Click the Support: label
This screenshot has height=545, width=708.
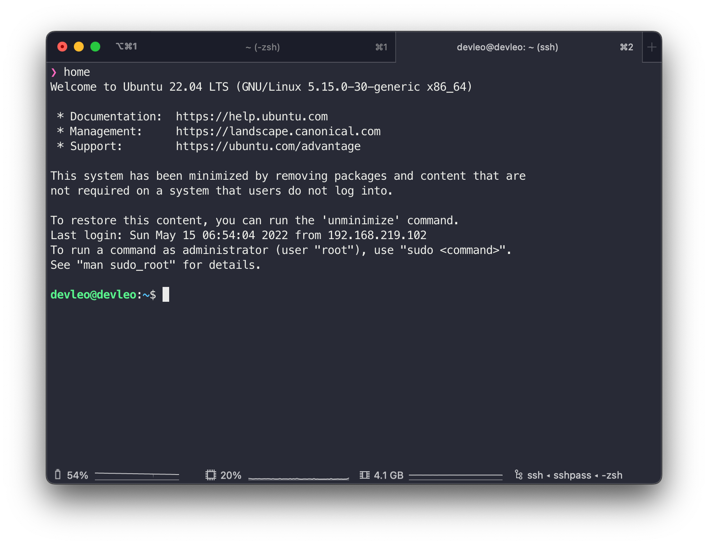pos(96,146)
